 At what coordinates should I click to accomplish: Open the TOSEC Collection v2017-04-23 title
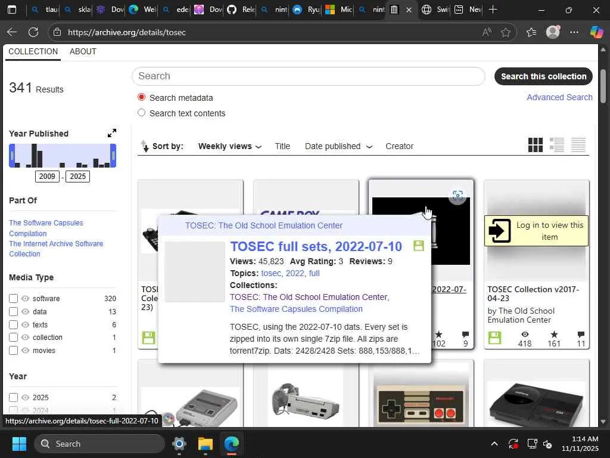533,293
